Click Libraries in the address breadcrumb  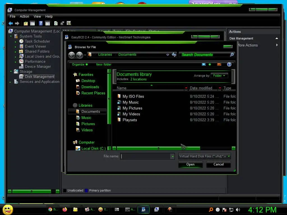click(105, 55)
